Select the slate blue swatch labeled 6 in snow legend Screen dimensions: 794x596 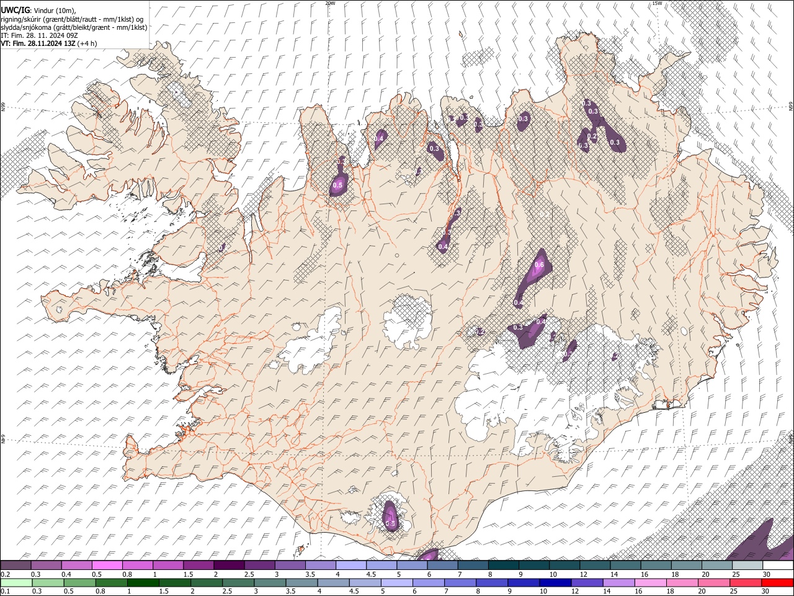coord(442,566)
